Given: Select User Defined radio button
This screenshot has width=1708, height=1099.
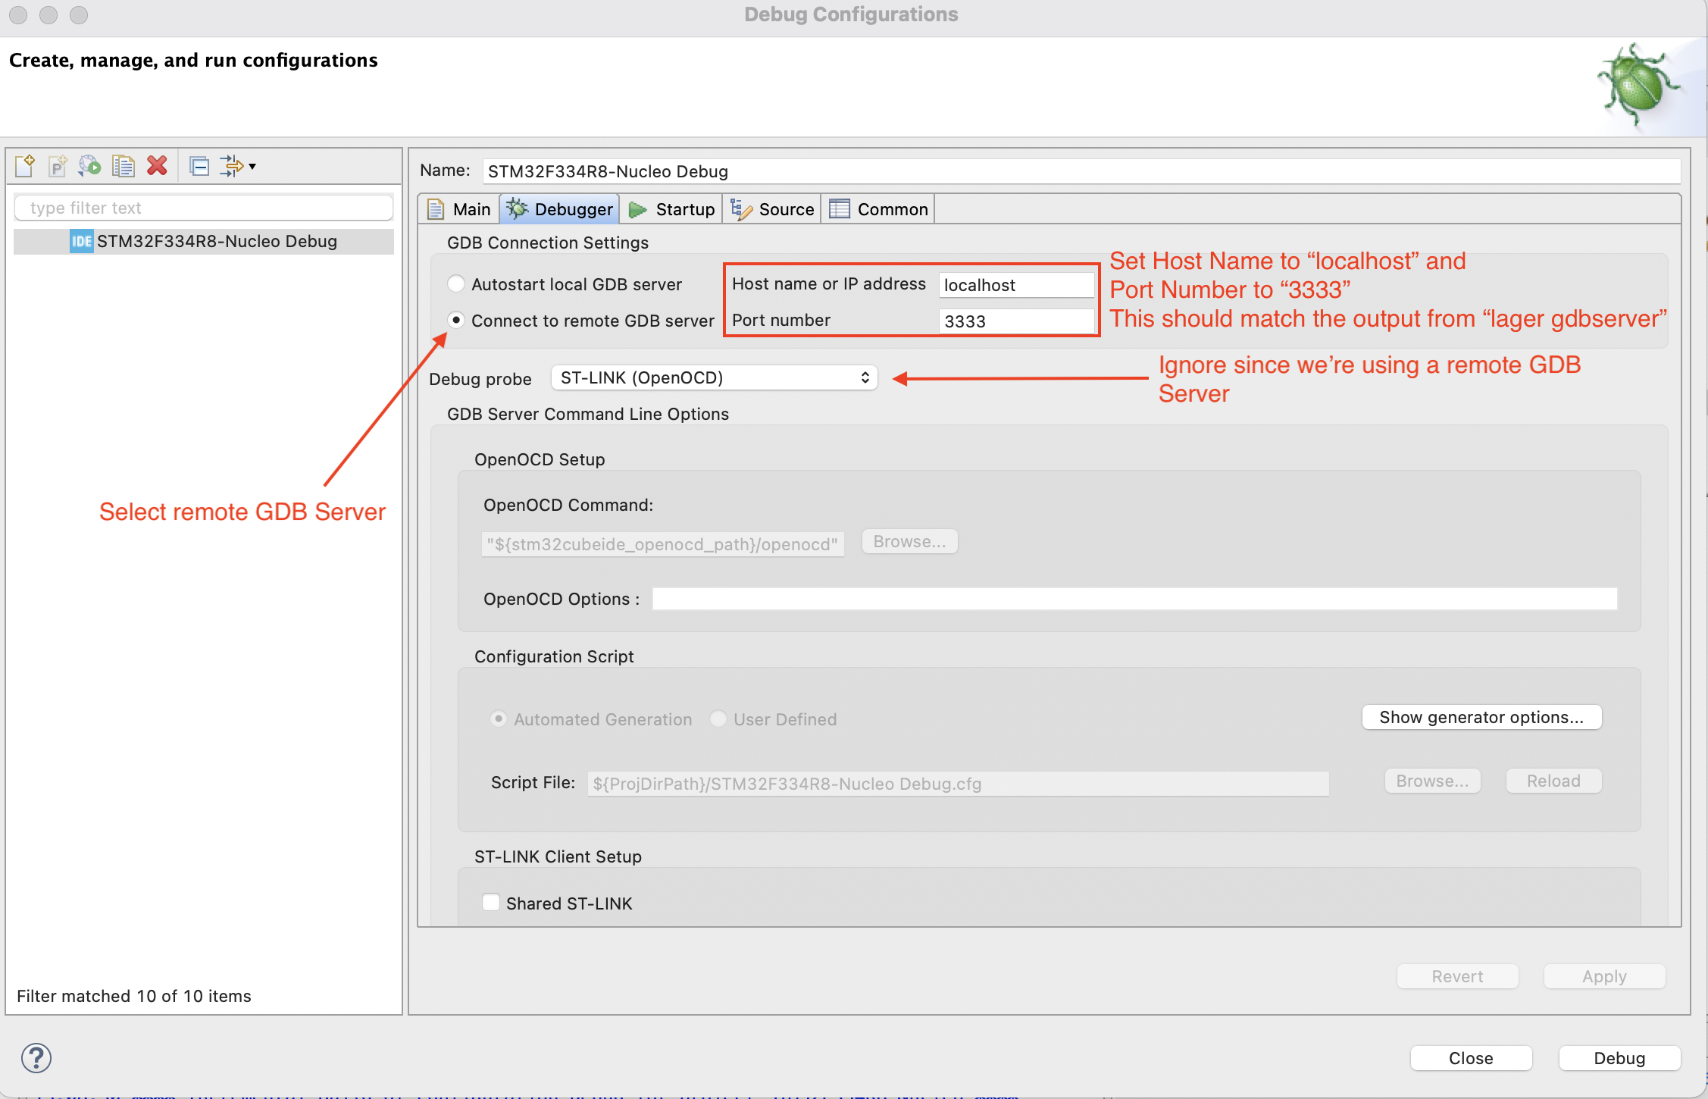Looking at the screenshot, I should 718,719.
